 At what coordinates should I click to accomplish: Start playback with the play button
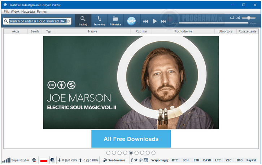click(x=155, y=21)
